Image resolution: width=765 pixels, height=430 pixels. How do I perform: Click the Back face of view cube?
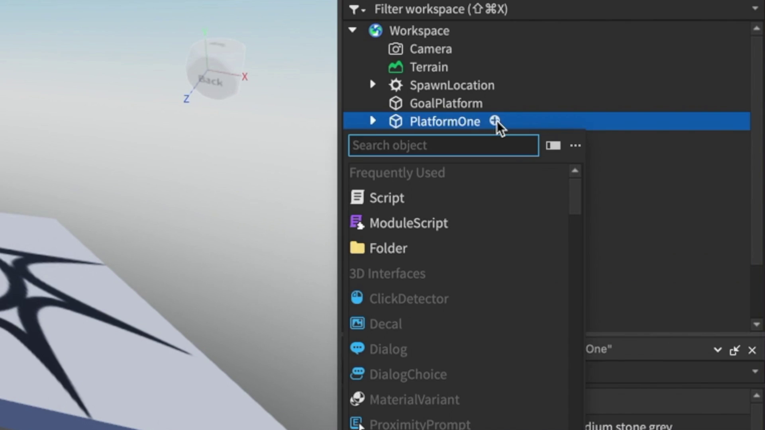(210, 81)
